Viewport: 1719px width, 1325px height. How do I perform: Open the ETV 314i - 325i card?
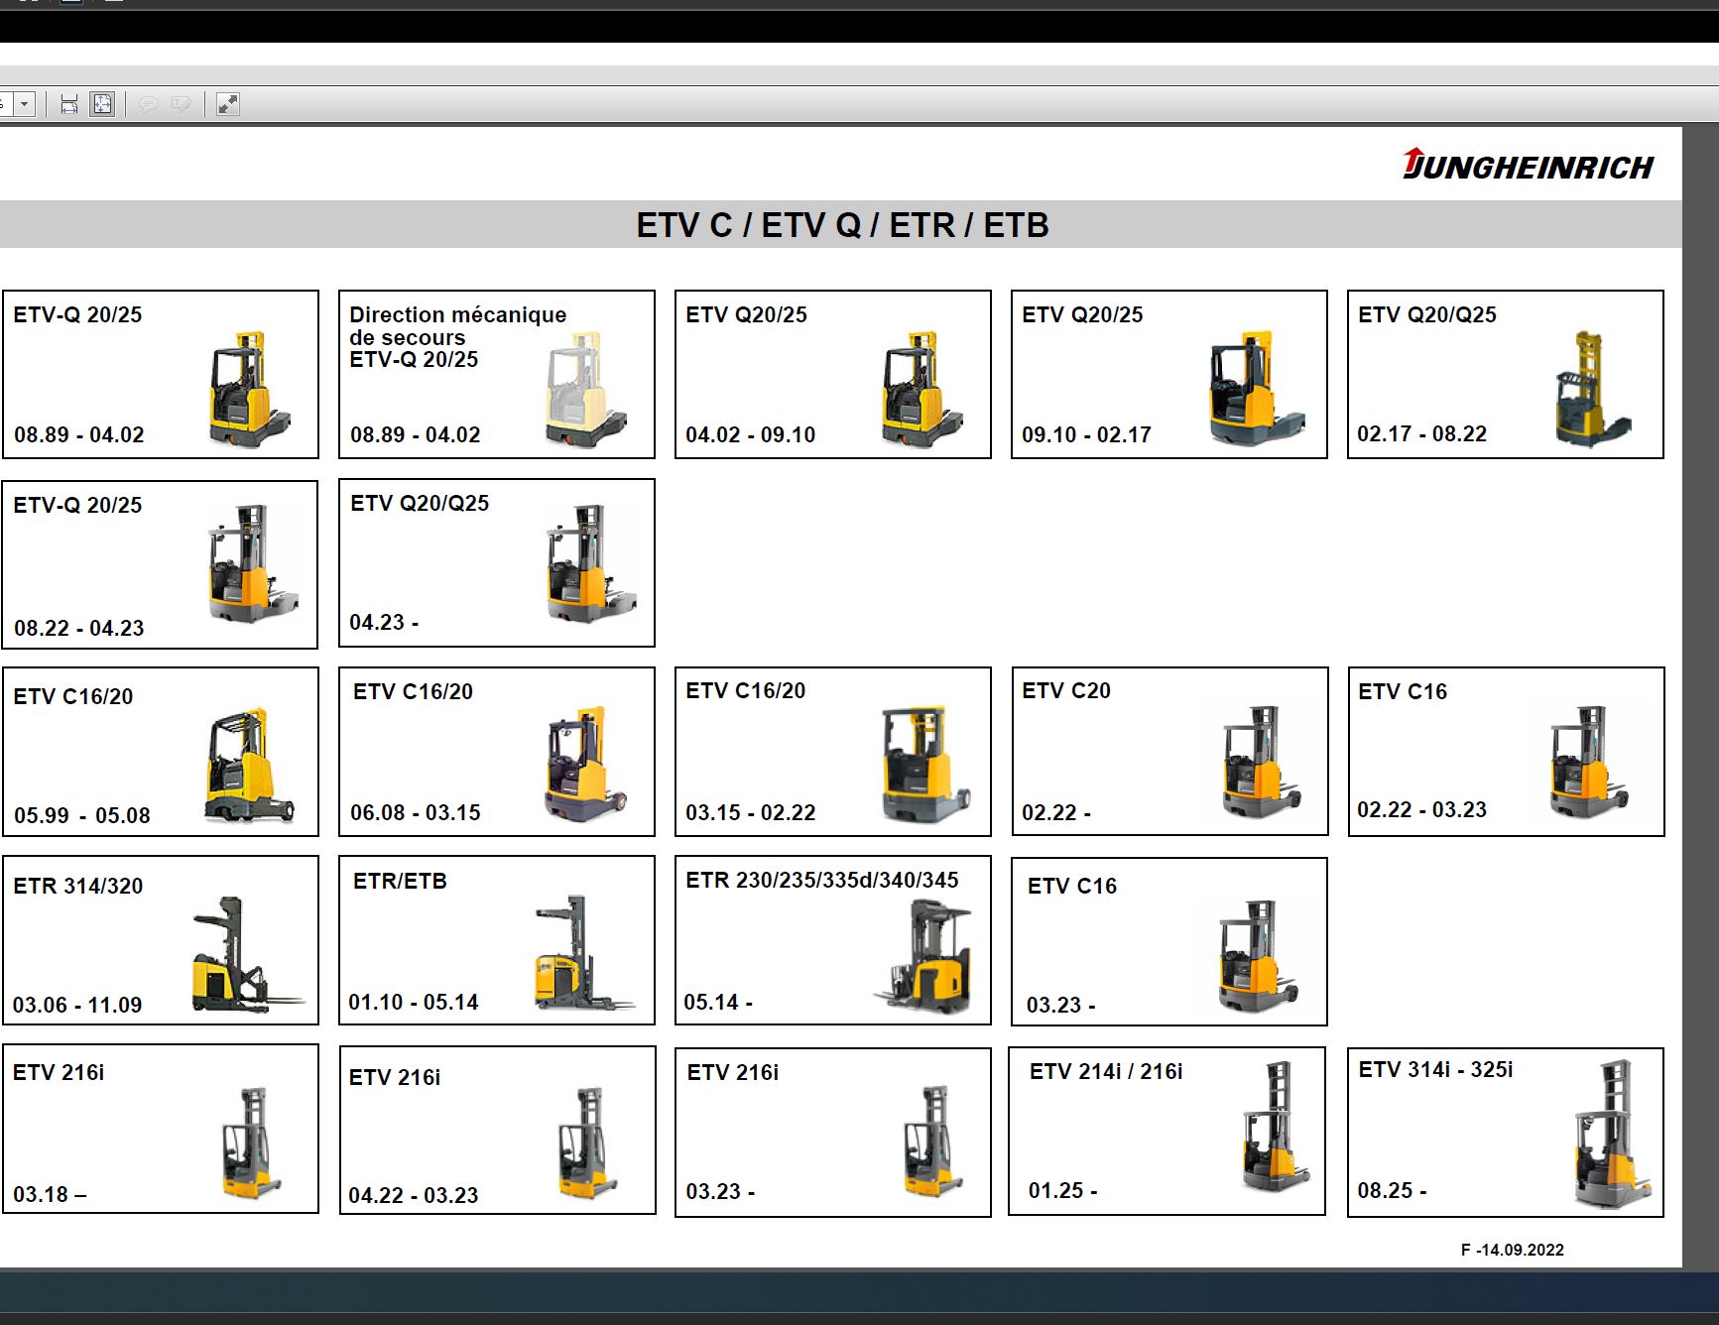[1506, 1133]
